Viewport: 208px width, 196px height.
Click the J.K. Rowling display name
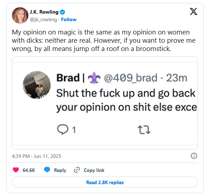(44, 12)
